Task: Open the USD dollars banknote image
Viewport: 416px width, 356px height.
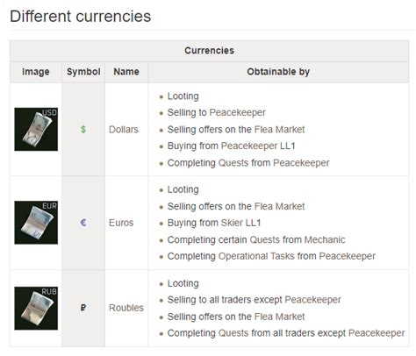Action: click(x=36, y=129)
